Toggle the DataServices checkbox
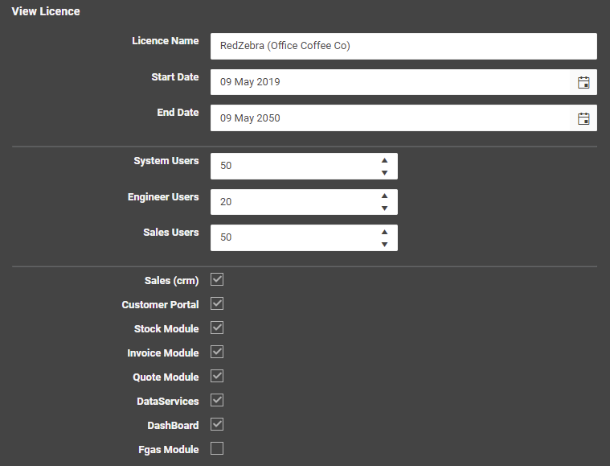The width and height of the screenshot is (610, 466). (217, 400)
